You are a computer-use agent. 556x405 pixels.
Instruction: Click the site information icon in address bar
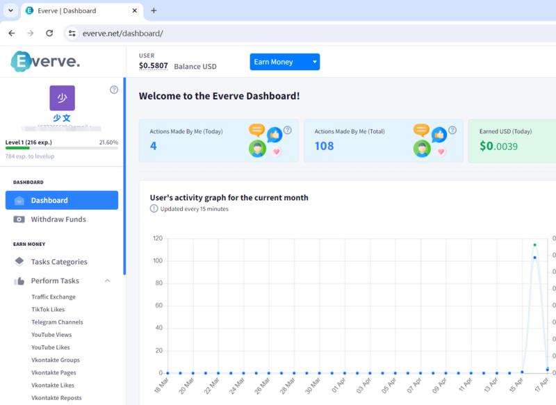[71, 33]
